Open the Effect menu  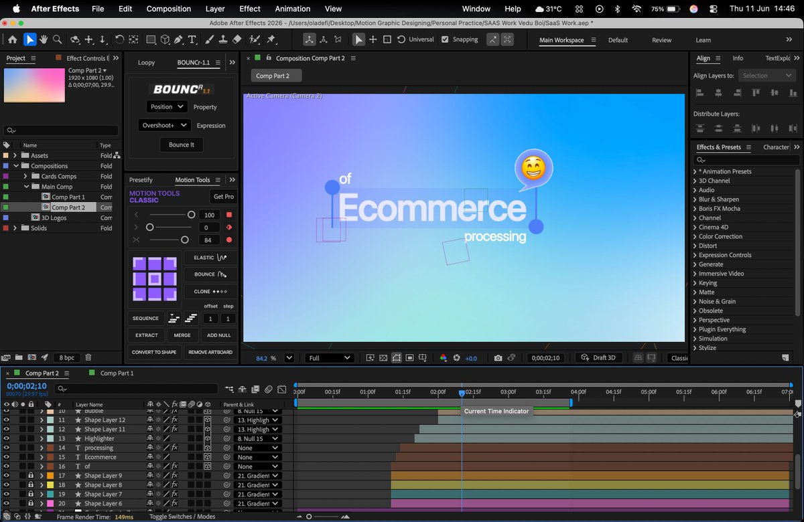[x=250, y=9]
